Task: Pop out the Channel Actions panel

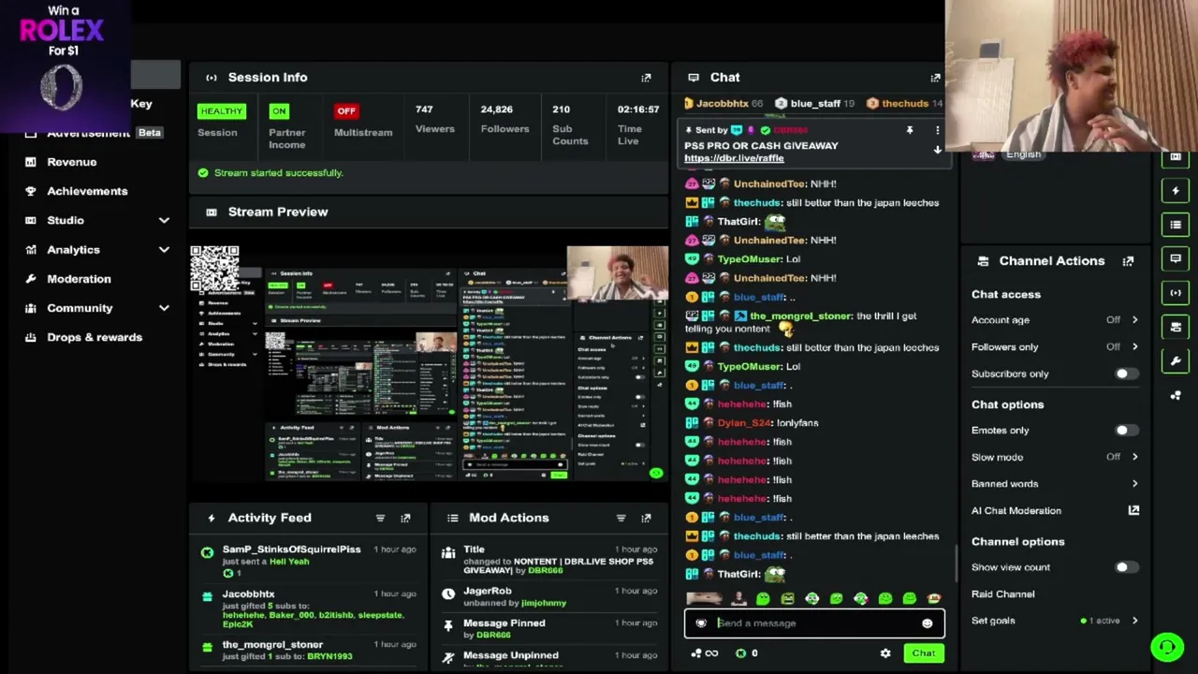Action: click(x=1128, y=261)
